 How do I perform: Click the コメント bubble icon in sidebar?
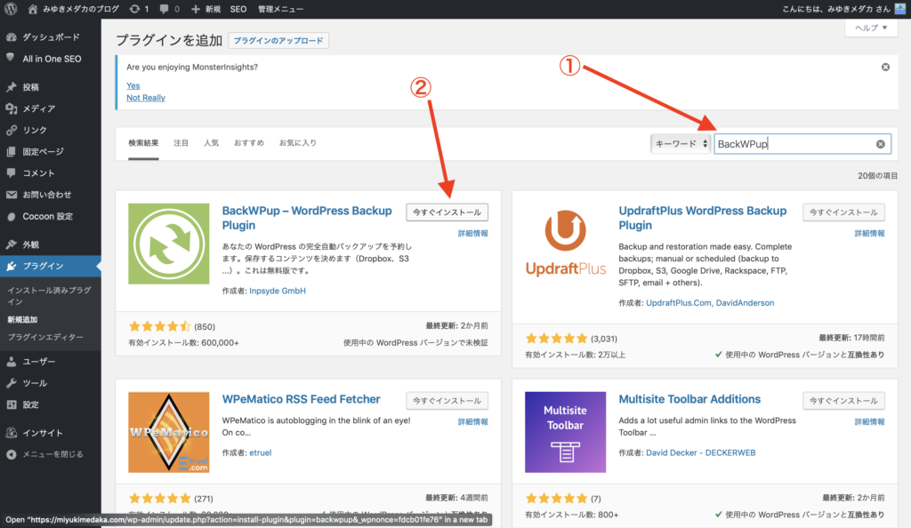point(11,173)
